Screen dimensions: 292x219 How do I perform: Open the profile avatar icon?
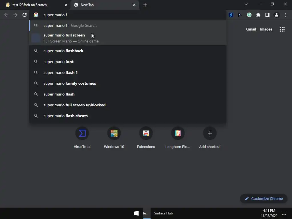tap(277, 15)
